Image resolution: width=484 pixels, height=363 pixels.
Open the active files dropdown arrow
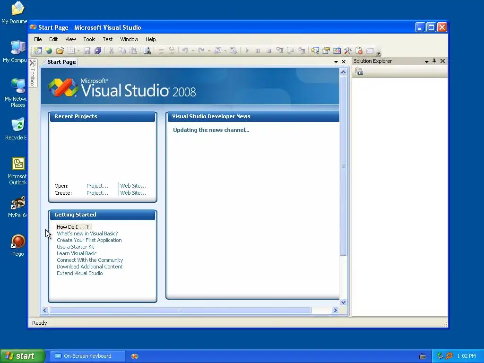[336, 62]
